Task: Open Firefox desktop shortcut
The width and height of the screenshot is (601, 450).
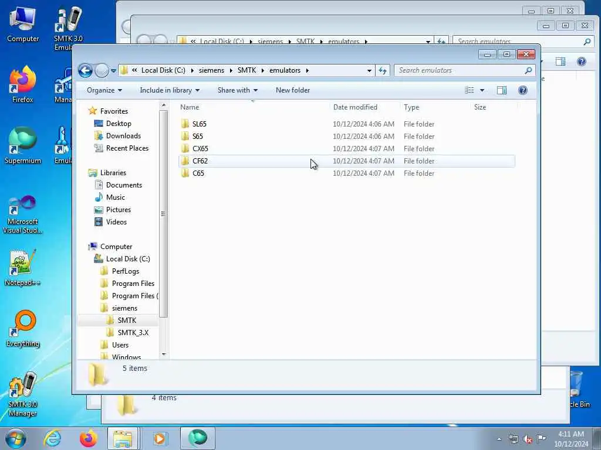Action: (23, 84)
